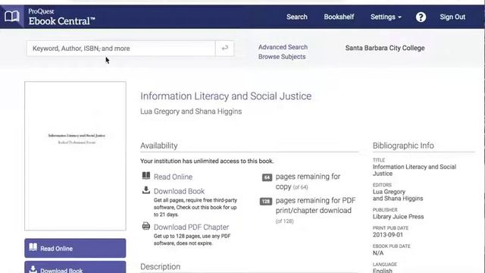Screen dimensions: 485x273
Task: Click the 128 pages print badge
Action: click(266, 202)
